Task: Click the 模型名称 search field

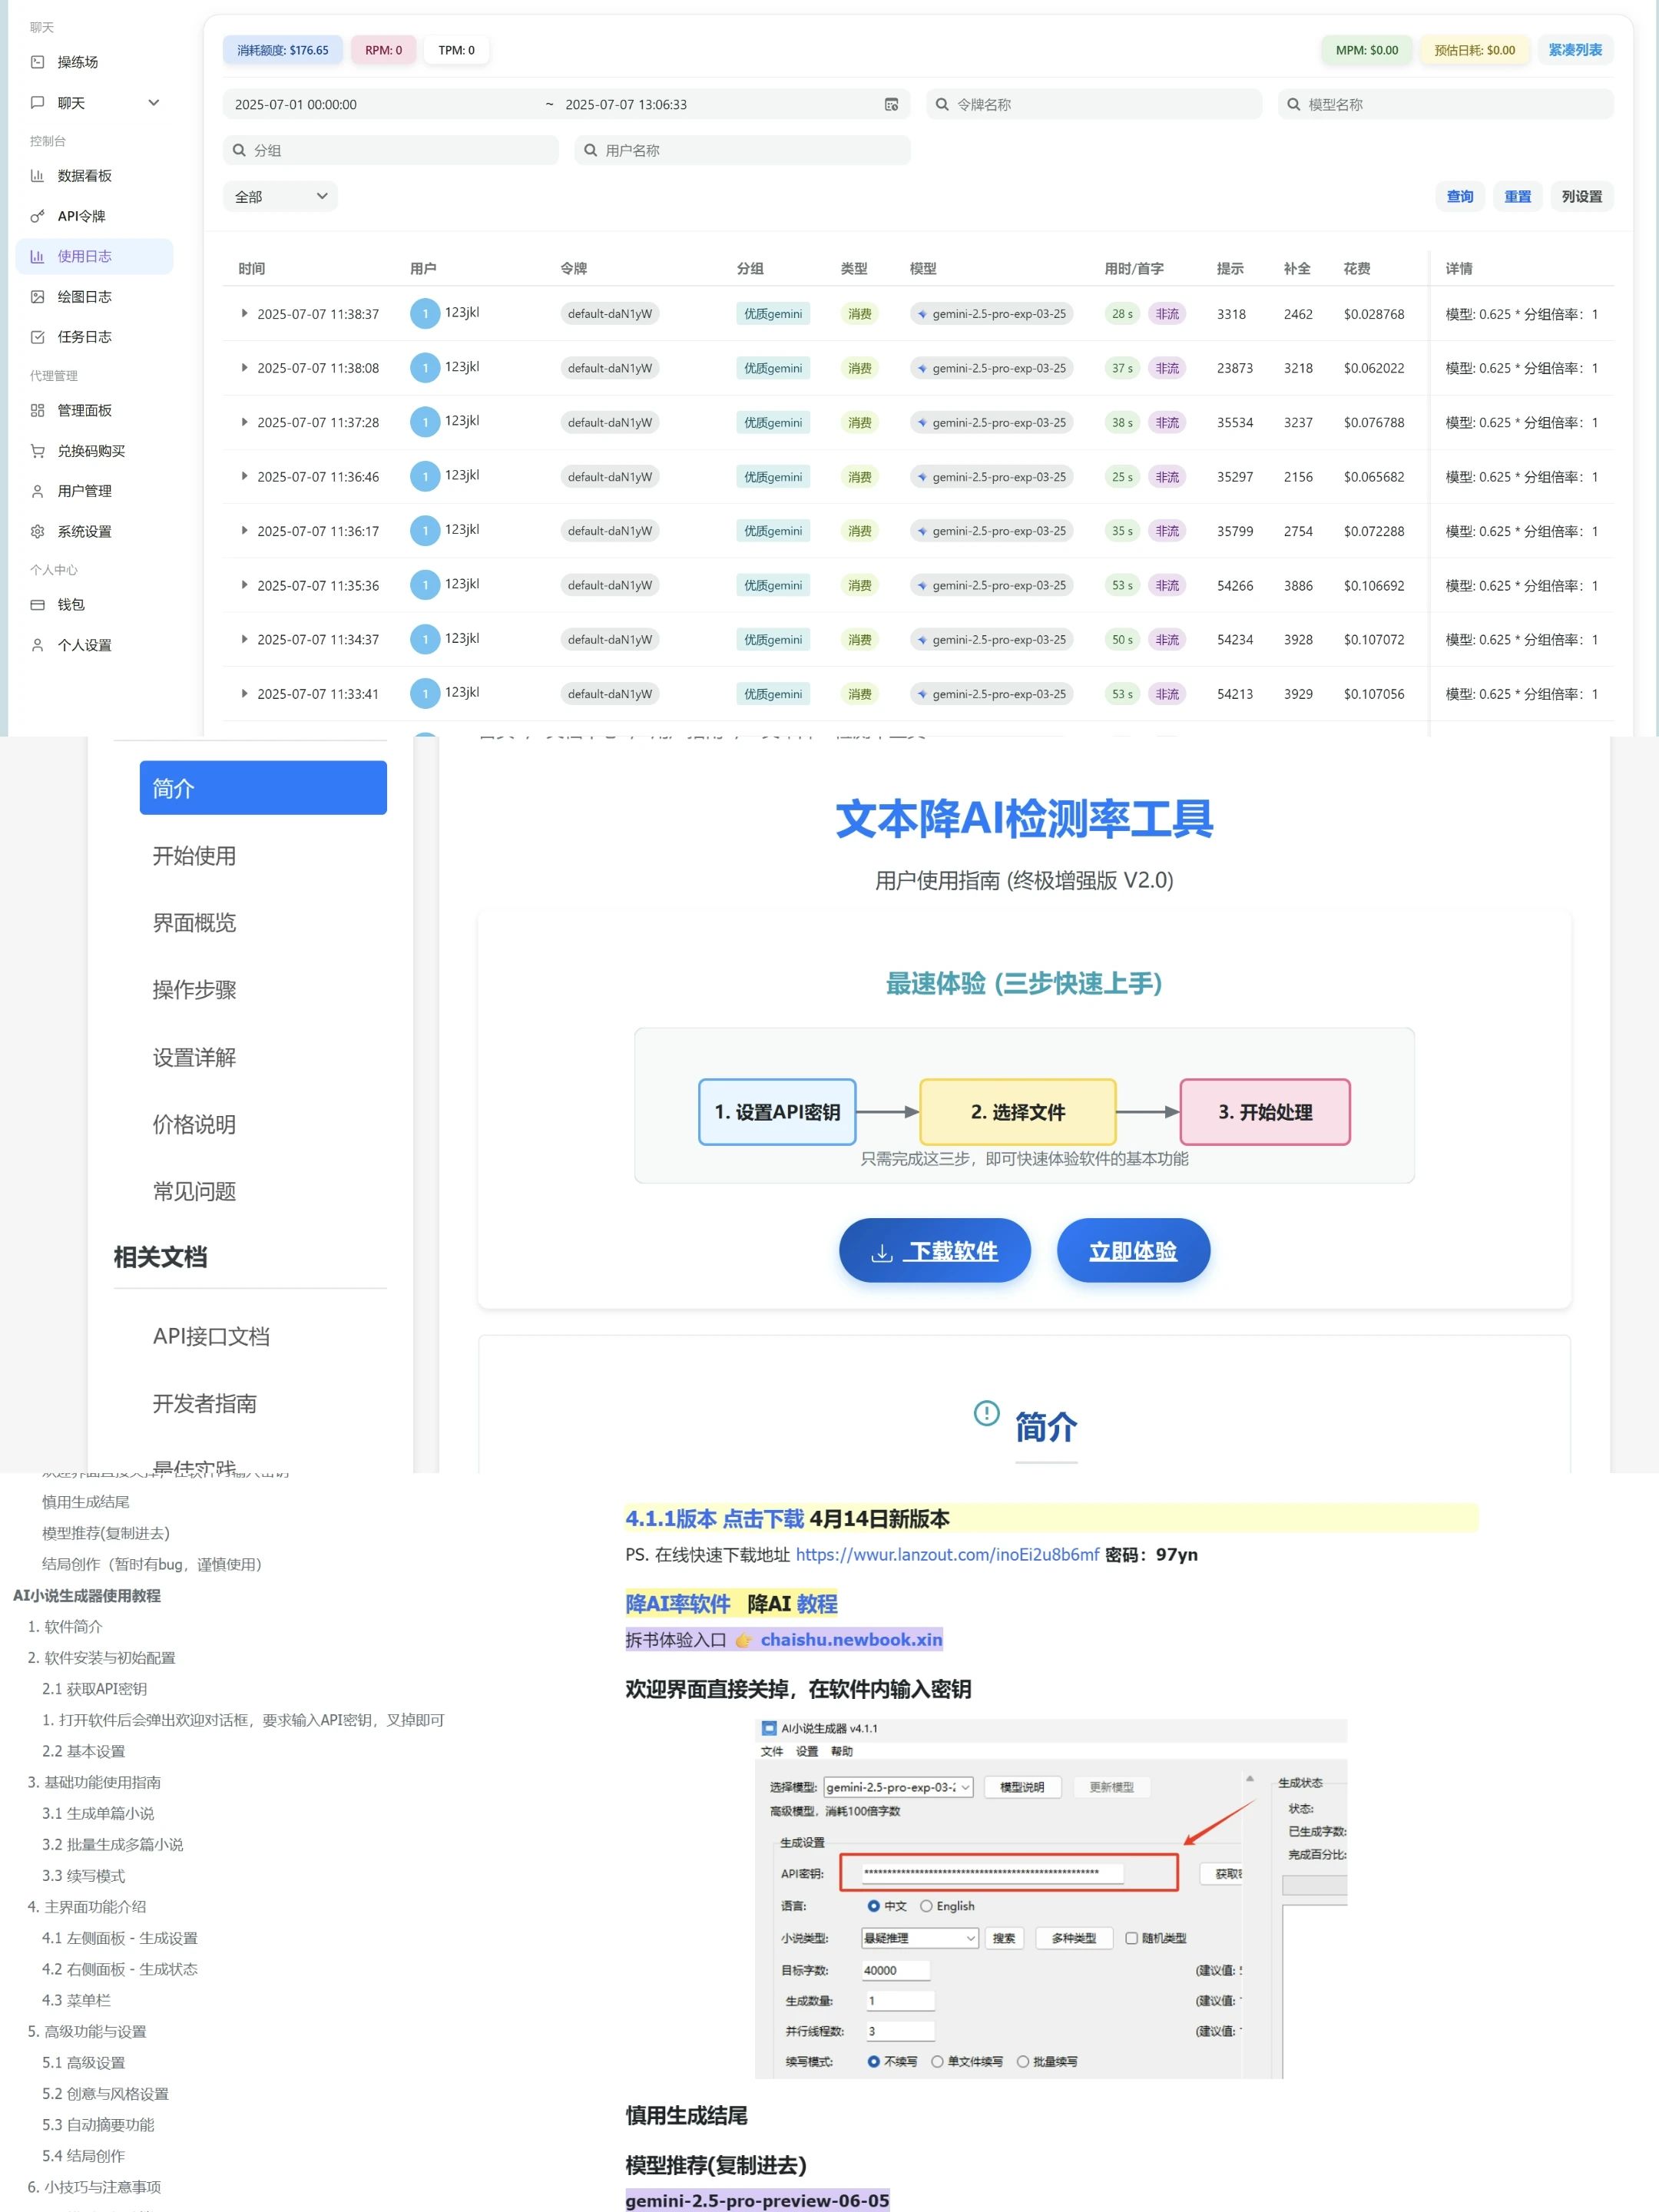Action: pyautogui.click(x=1445, y=105)
